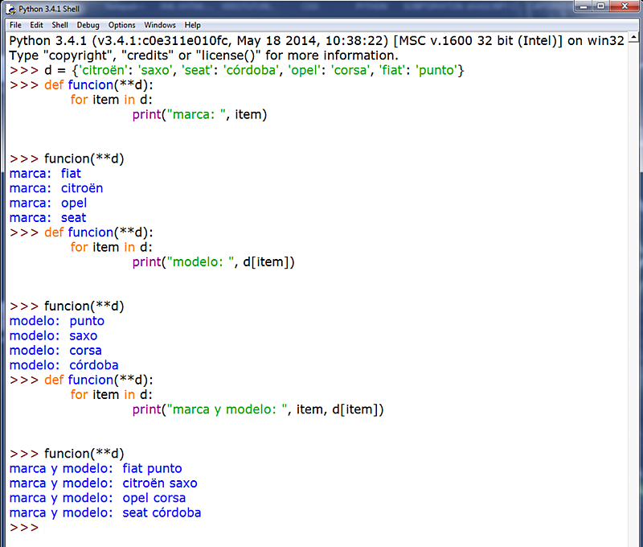Open the Debug menu
This screenshot has width=643, height=547.
point(88,25)
